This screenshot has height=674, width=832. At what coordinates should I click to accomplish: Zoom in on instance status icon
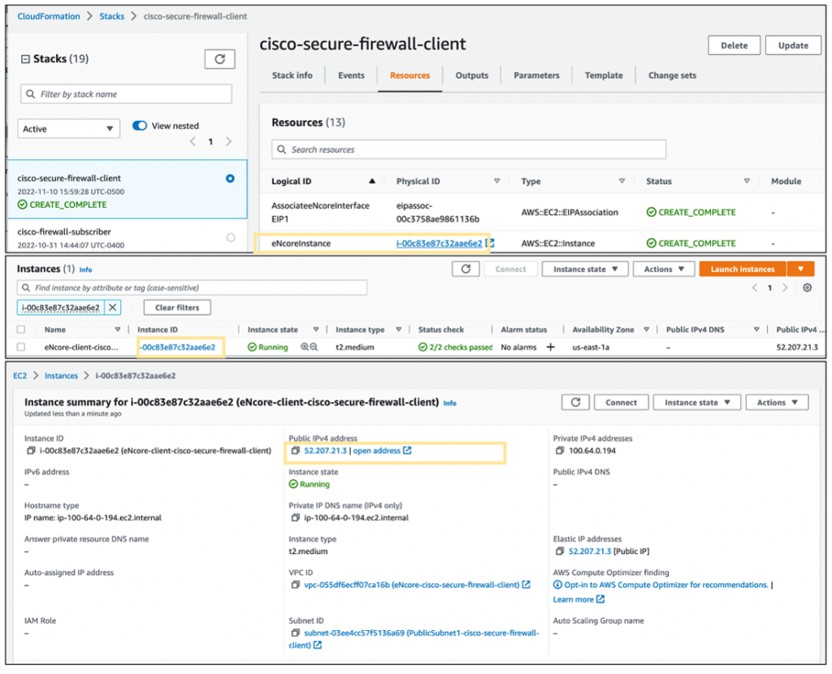pyautogui.click(x=305, y=348)
